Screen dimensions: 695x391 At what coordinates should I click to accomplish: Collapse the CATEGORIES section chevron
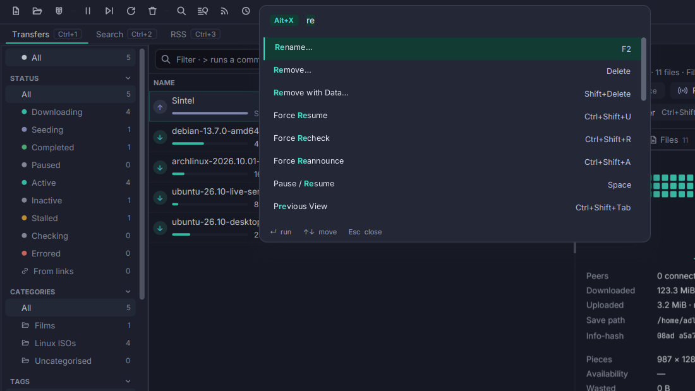pyautogui.click(x=128, y=292)
